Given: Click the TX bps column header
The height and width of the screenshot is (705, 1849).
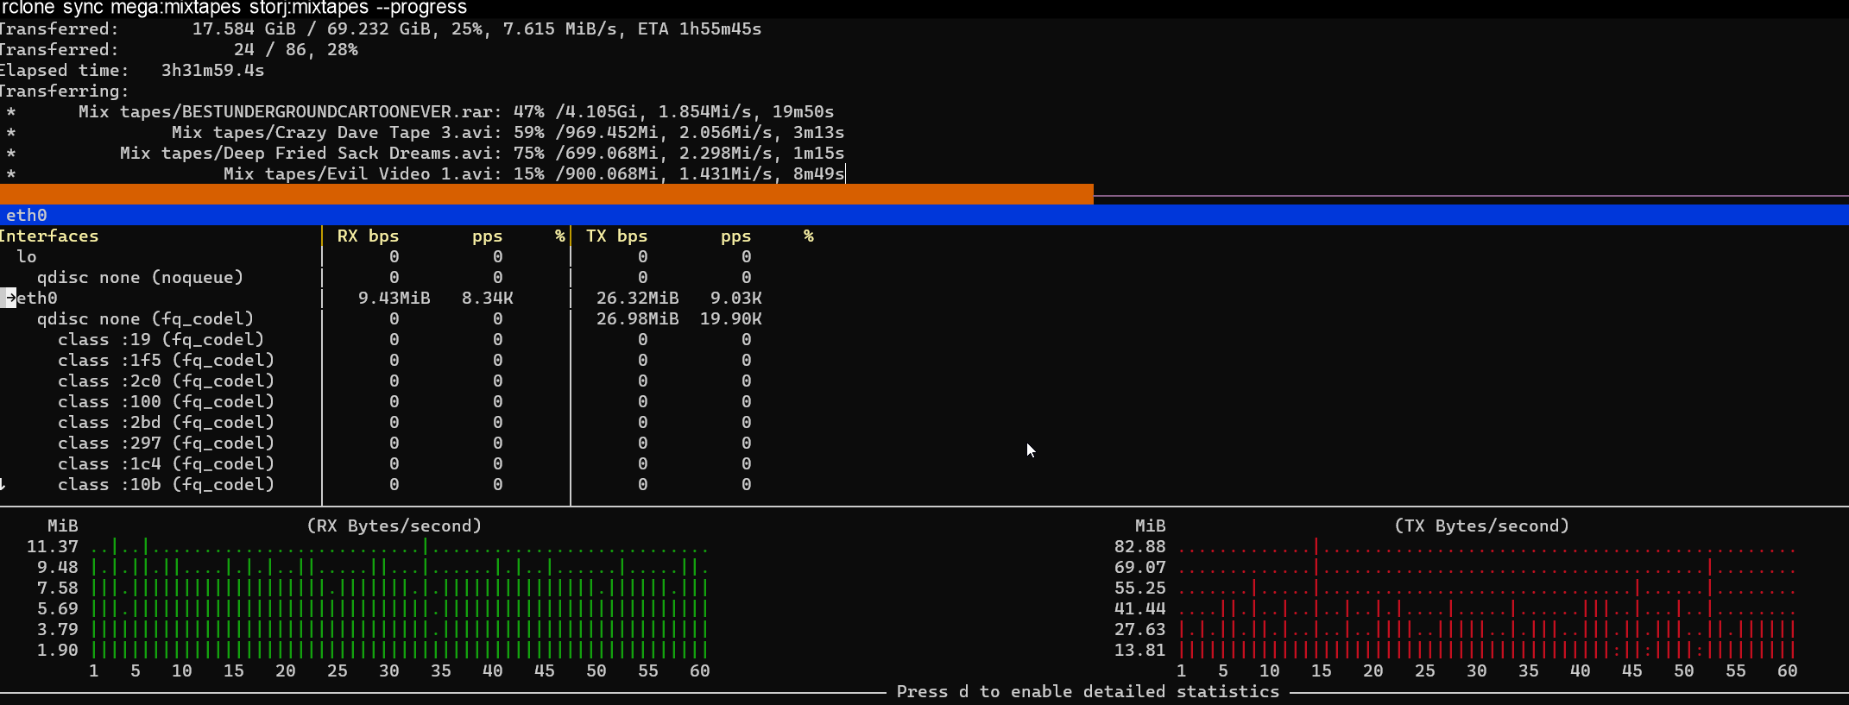Looking at the screenshot, I should click(616, 236).
